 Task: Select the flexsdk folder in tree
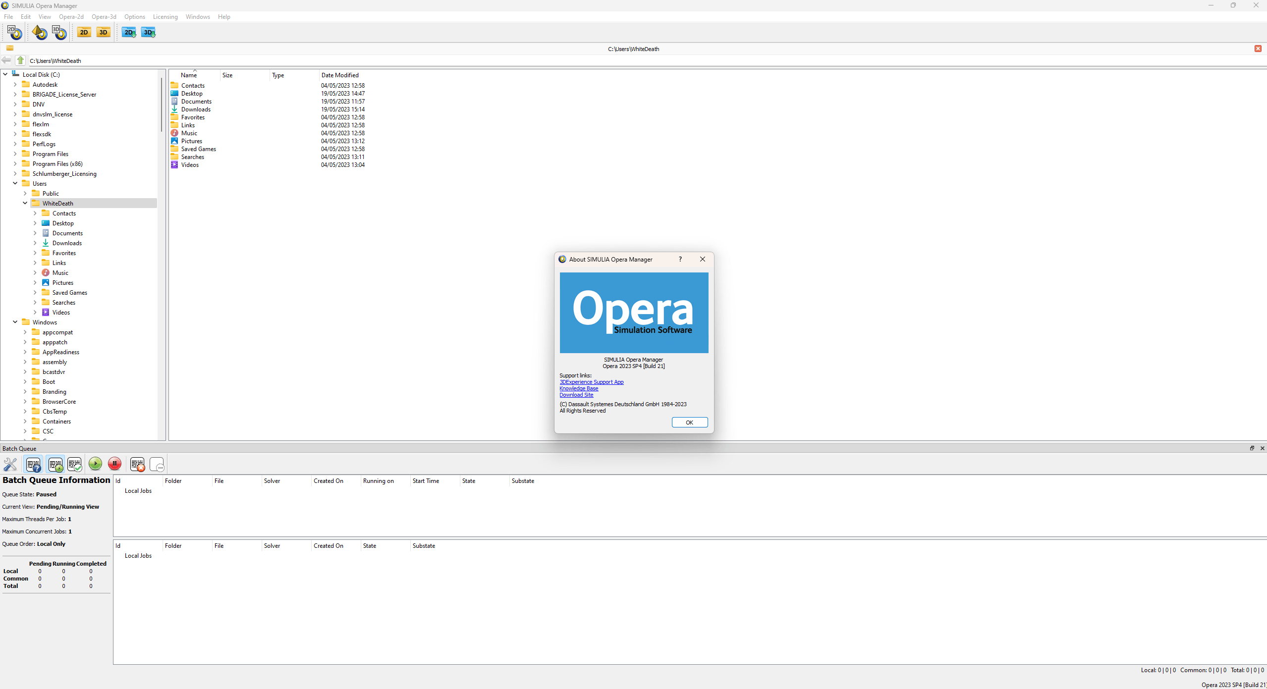coord(42,134)
